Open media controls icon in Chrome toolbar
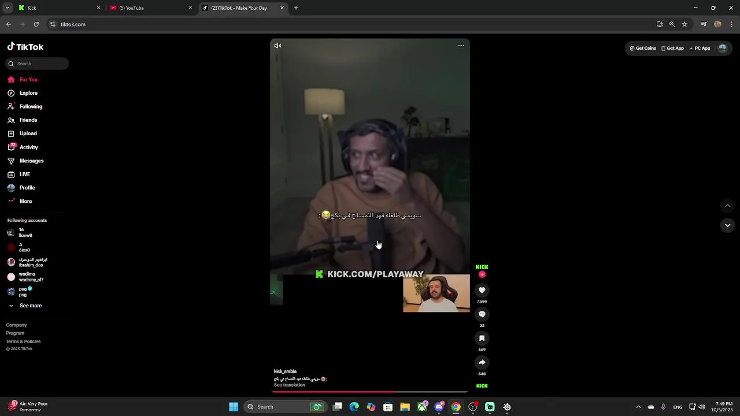Viewport: 740px width, 416px height. [704, 24]
